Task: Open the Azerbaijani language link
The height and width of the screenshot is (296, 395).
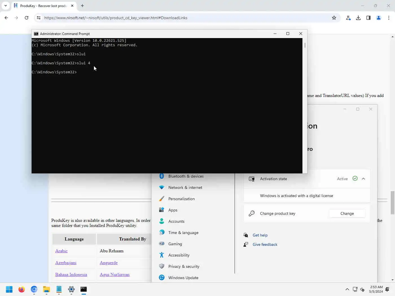Action: [x=66, y=263]
